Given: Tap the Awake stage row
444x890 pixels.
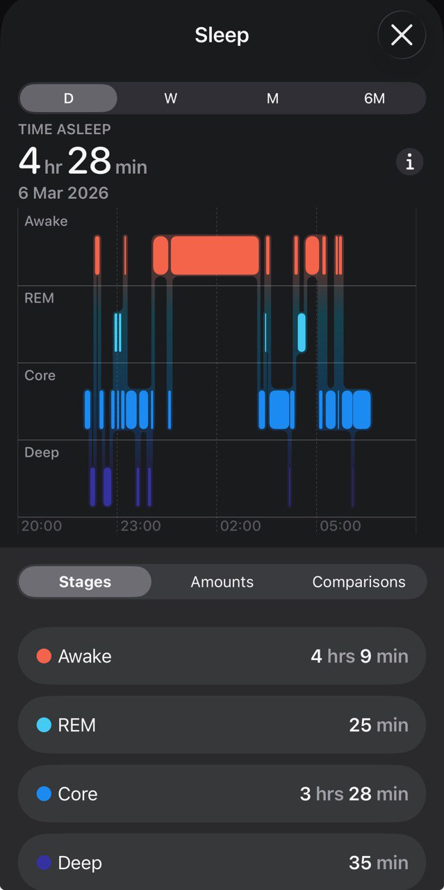Looking at the screenshot, I should [x=222, y=656].
